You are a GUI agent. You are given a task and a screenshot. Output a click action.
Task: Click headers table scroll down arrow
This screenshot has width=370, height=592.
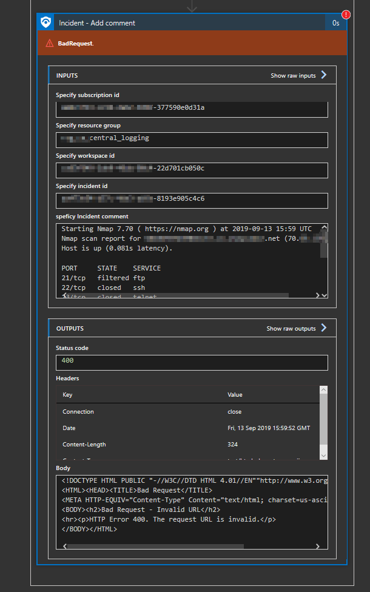(323, 456)
